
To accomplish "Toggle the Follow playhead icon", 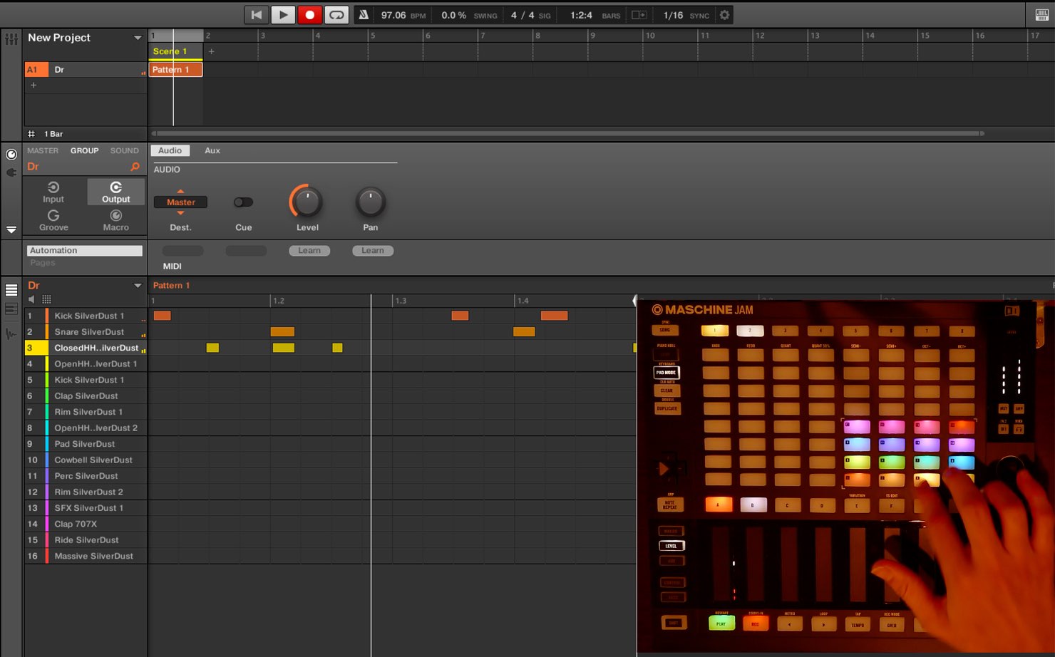I will click(639, 15).
